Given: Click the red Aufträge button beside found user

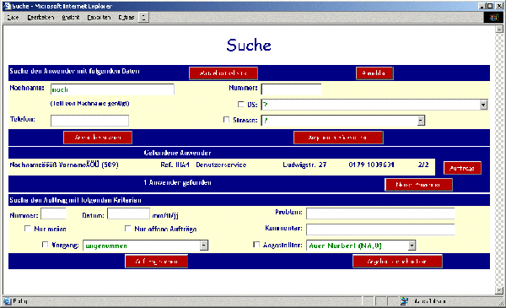Looking at the screenshot, I should point(462,168).
